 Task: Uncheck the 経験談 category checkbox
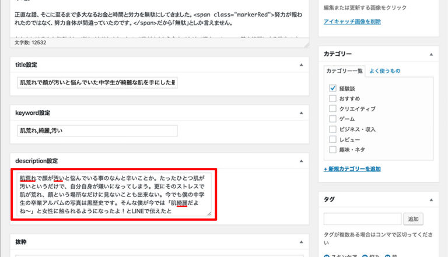pyautogui.click(x=332, y=88)
